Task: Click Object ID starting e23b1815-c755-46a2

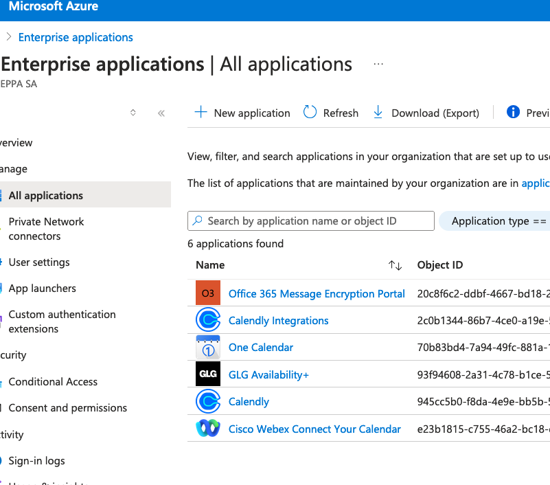Action: point(483,429)
